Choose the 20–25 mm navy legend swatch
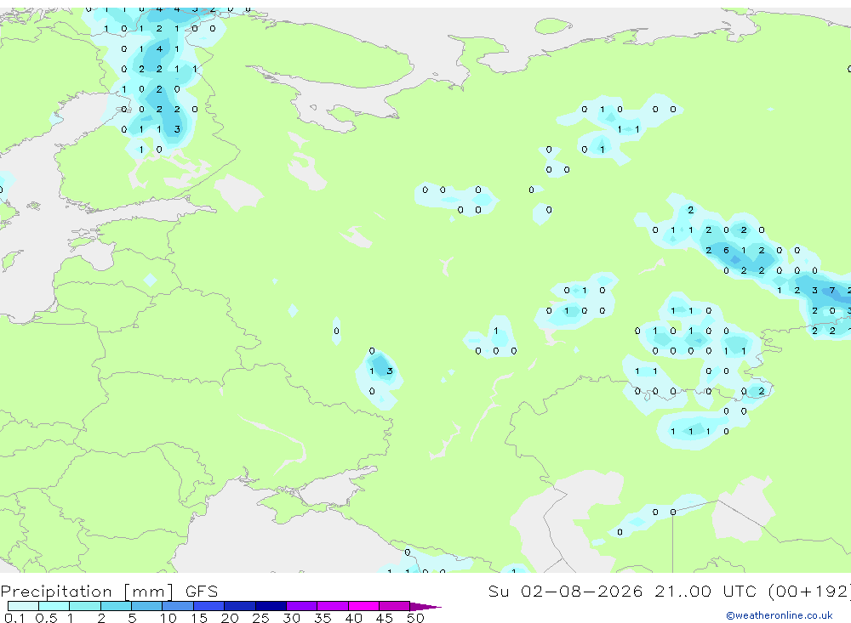Screen dimensions: 851x623 tap(240, 606)
